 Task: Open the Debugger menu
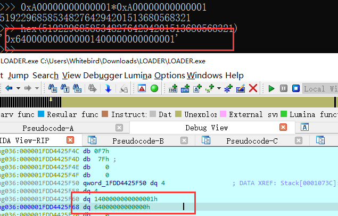tap(103, 76)
